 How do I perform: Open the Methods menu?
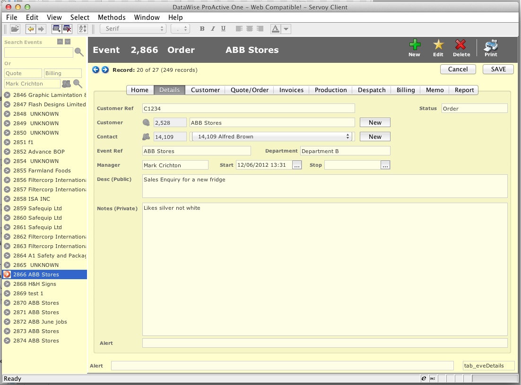[x=112, y=17]
